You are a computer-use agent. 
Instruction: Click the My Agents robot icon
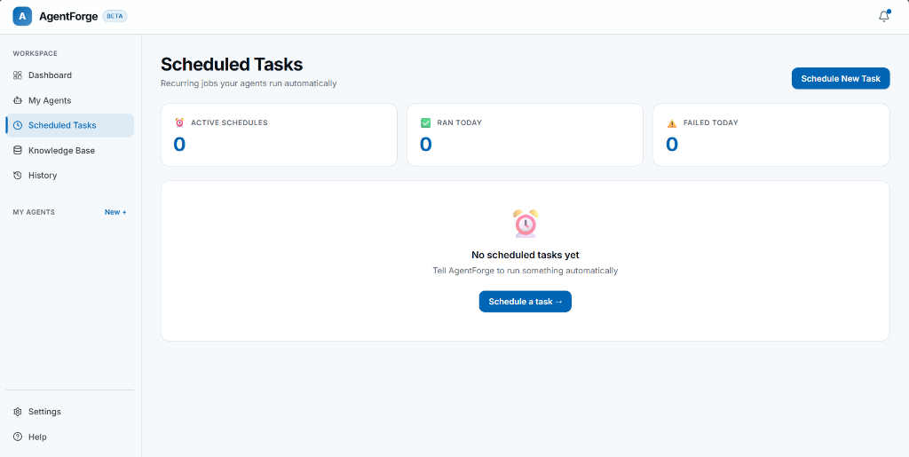[18, 100]
